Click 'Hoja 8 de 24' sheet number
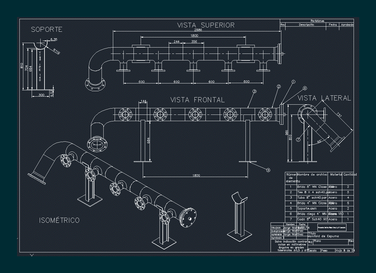Screen dimensions: 376x273 point(345,251)
